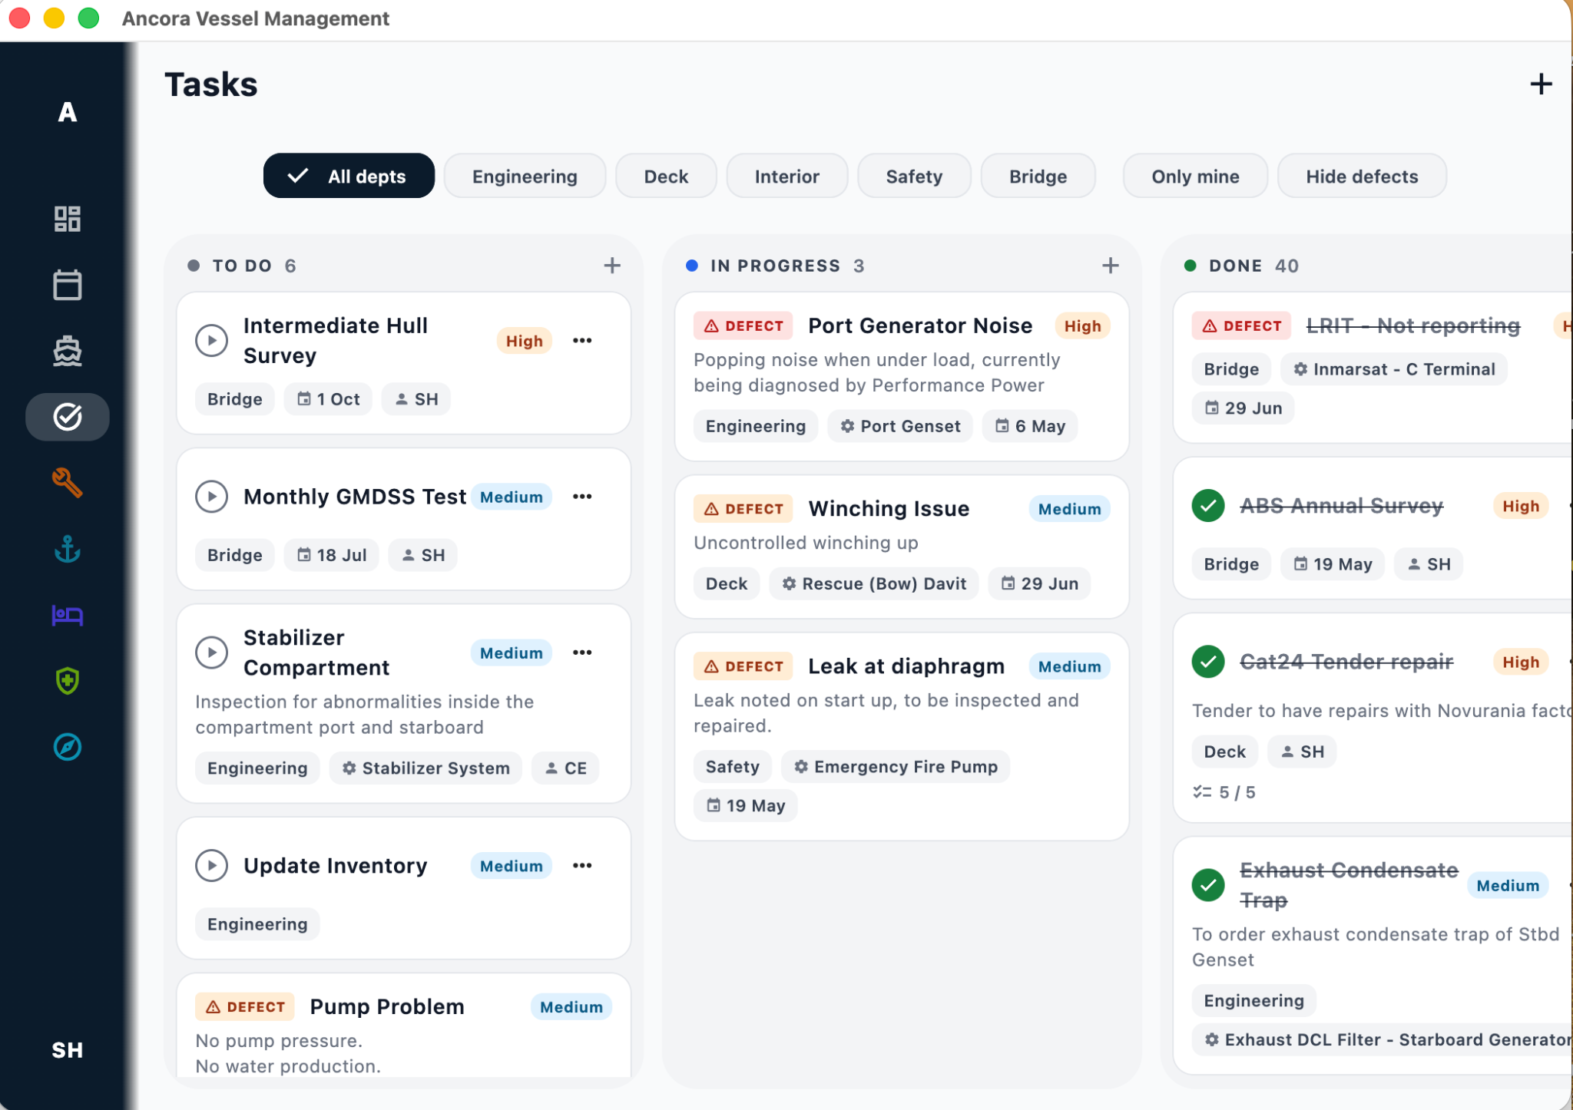This screenshot has height=1110, width=1573.
Task: Click Medium priority badge on Monthly GMDSS Test
Action: (x=511, y=497)
